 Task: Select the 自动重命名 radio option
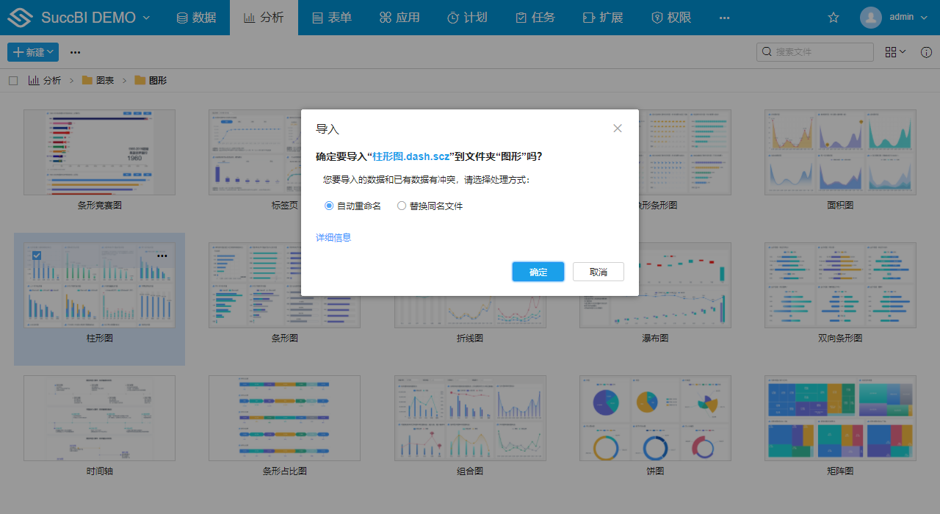click(x=328, y=206)
